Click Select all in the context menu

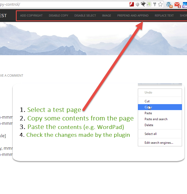click(x=151, y=134)
